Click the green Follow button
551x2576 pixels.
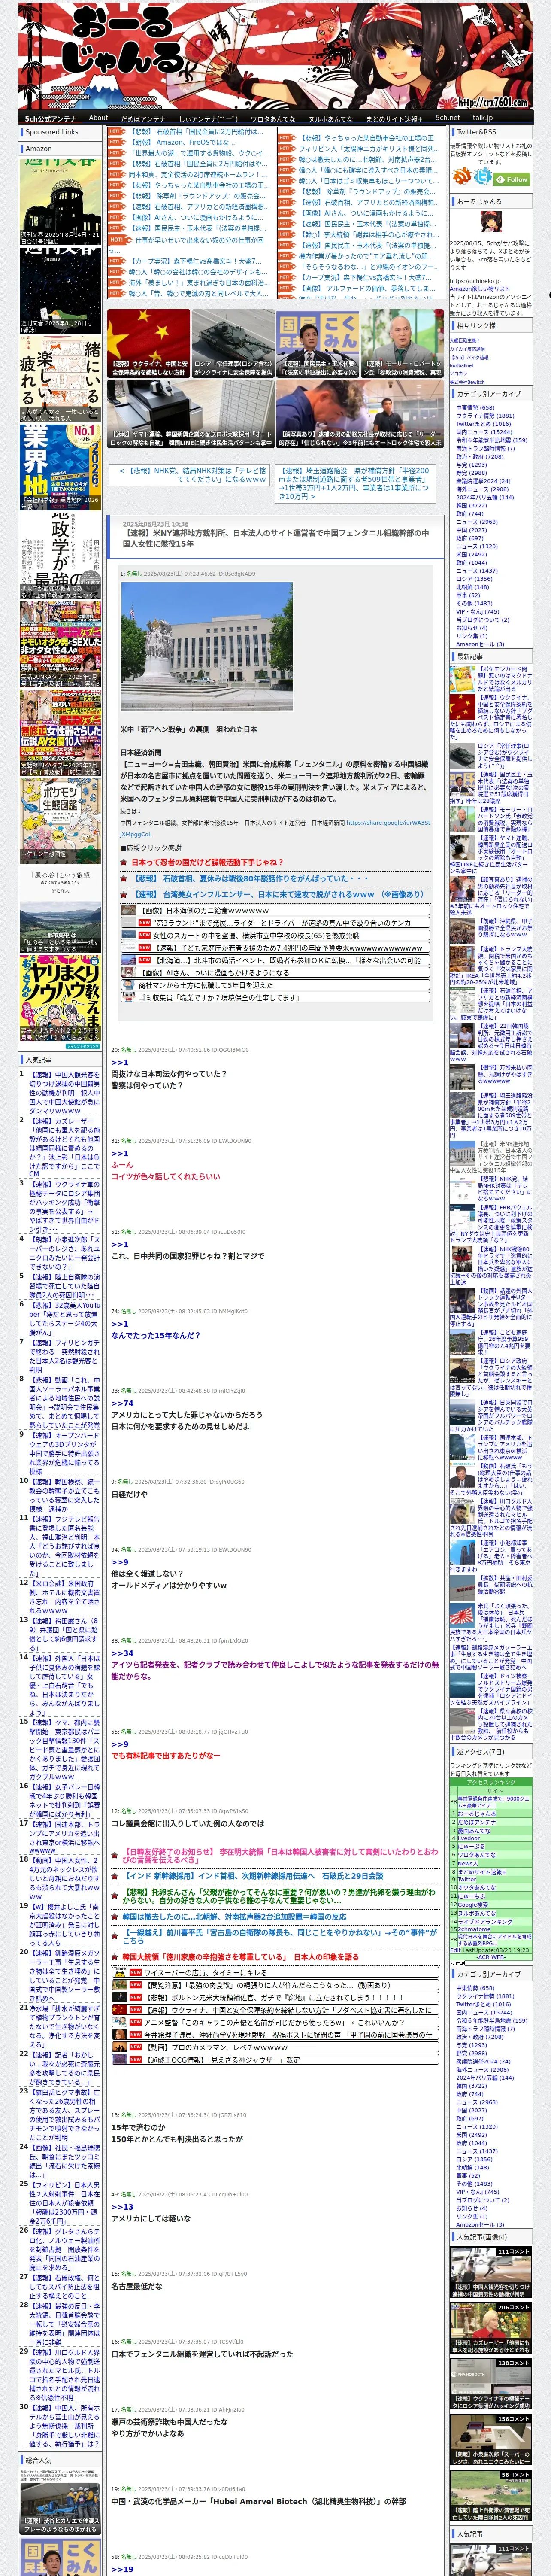pos(513,179)
